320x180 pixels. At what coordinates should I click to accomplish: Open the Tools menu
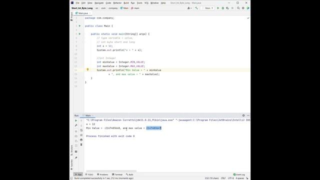pos(139,3)
